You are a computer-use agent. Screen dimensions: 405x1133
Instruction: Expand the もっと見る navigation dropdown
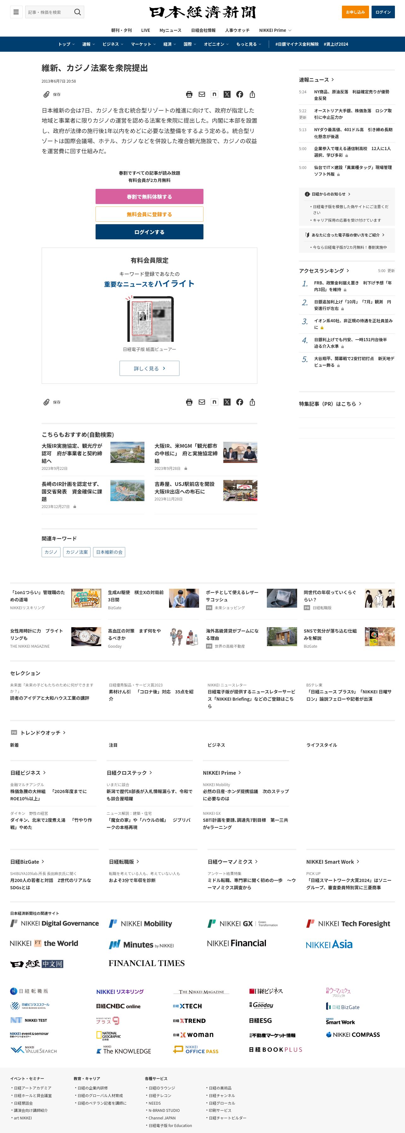coord(249,44)
